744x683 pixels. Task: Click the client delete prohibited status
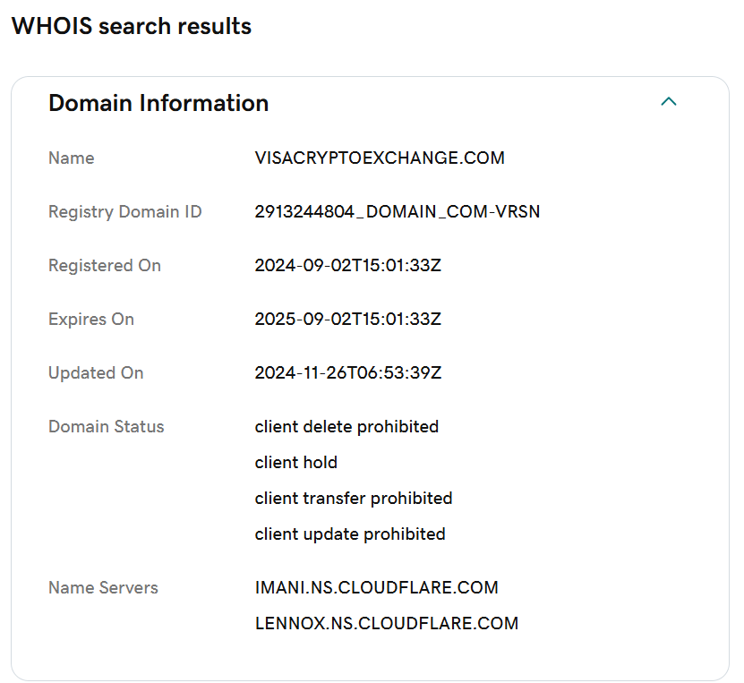[x=346, y=427]
